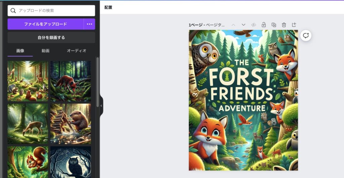The height and width of the screenshot is (178, 344).
Task: Delete the page with trash icon
Action: pos(284,25)
